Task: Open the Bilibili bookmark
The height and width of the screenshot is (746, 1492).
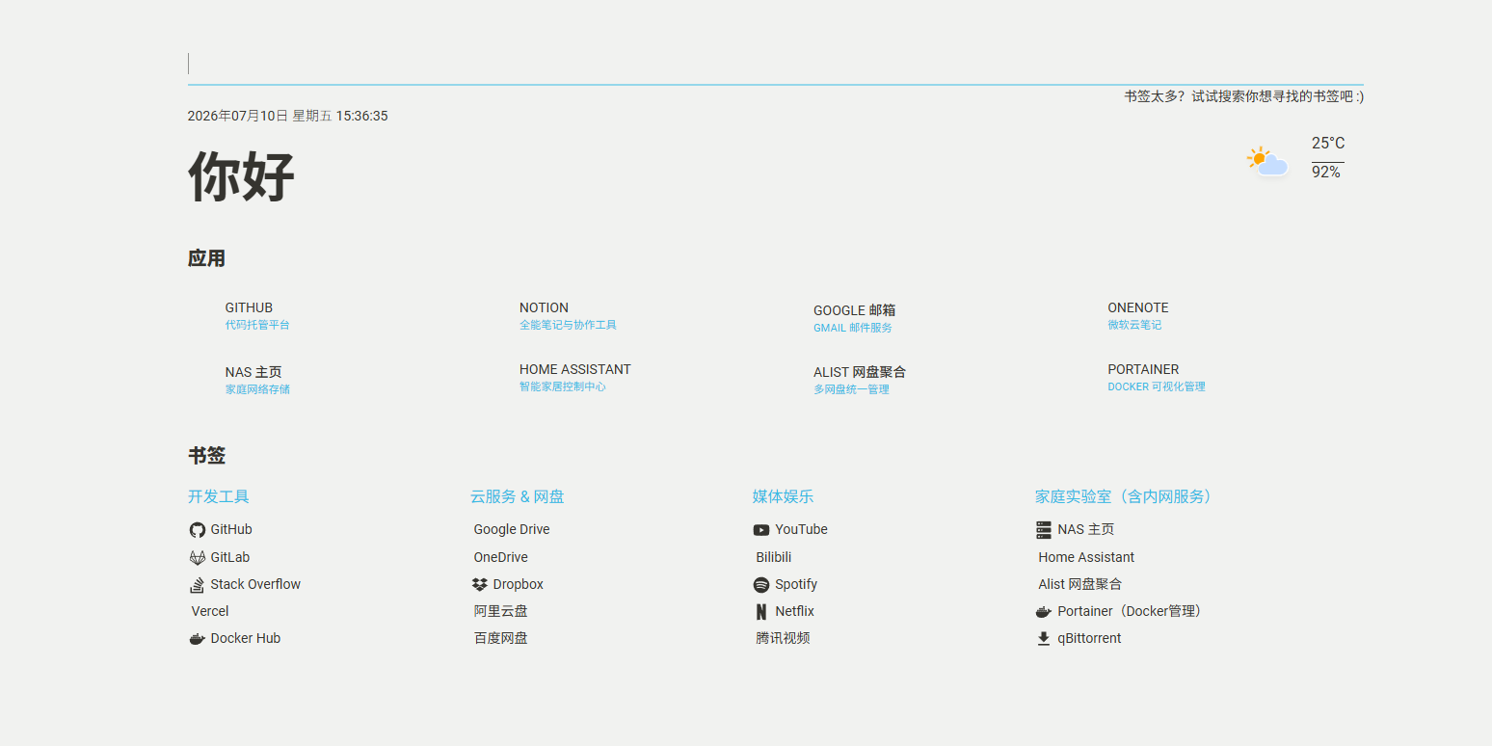Action: click(774, 557)
